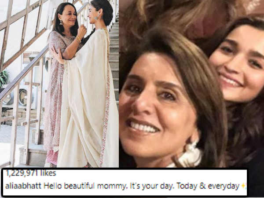This screenshot has width=264, height=198.
Task: Click the potted plant at the left edge
Action: (4, 79)
